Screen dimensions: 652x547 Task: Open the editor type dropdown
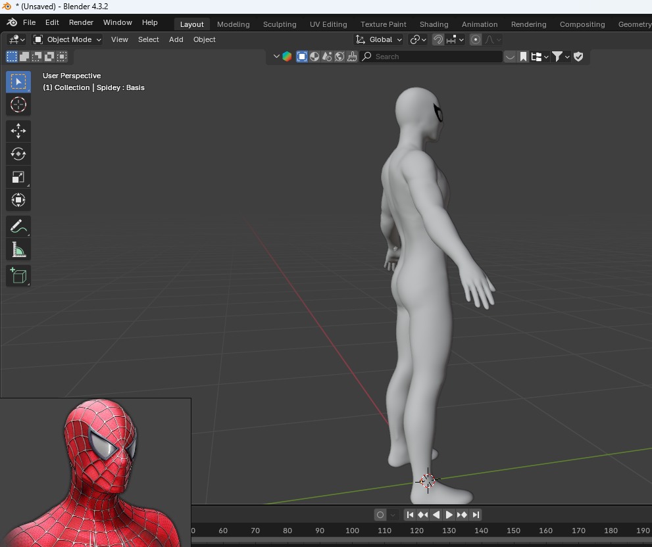click(x=16, y=39)
